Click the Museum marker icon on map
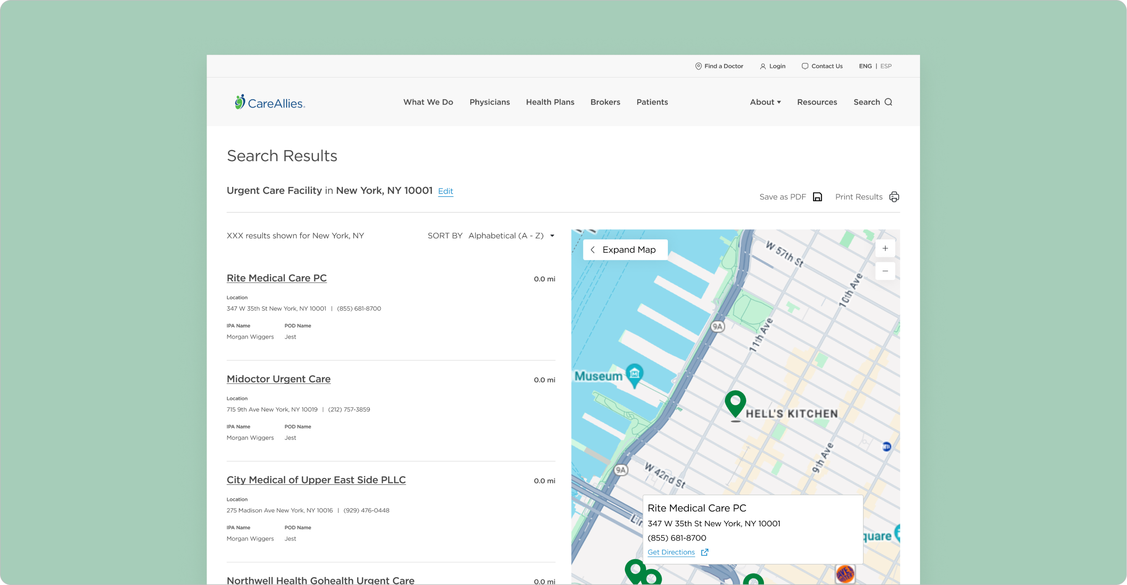The height and width of the screenshot is (585, 1127). [634, 374]
